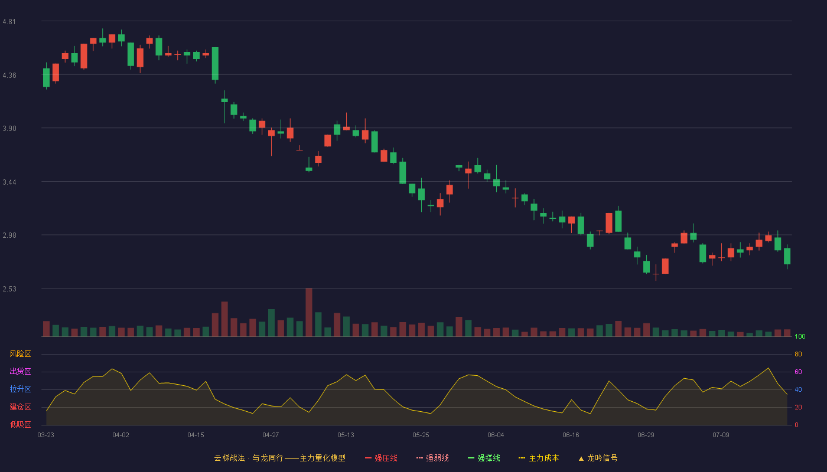Click the 云梯战法 主力量化模型 title text
This screenshot has width=827, height=472.
click(x=279, y=458)
